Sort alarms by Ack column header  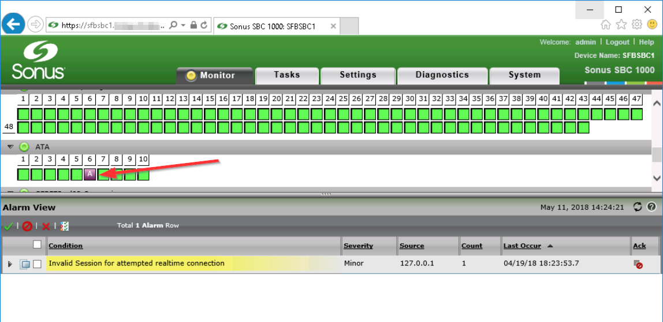click(639, 246)
